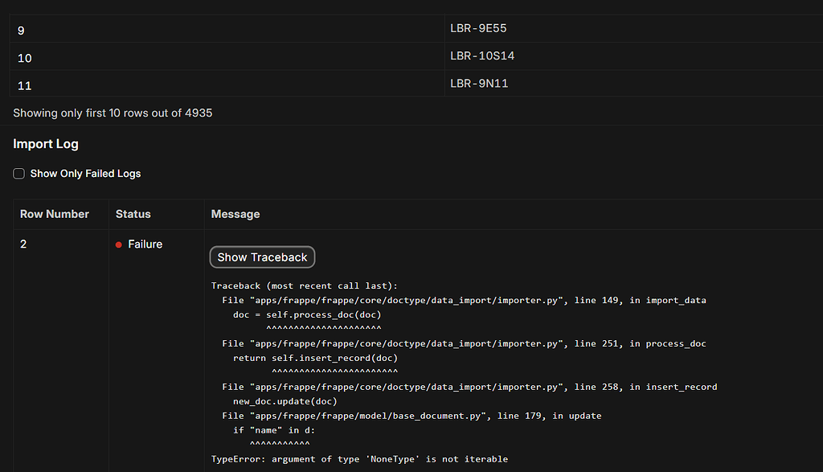The image size is (823, 472).
Task: Click row 2 in the Import Log table
Action: point(22,244)
